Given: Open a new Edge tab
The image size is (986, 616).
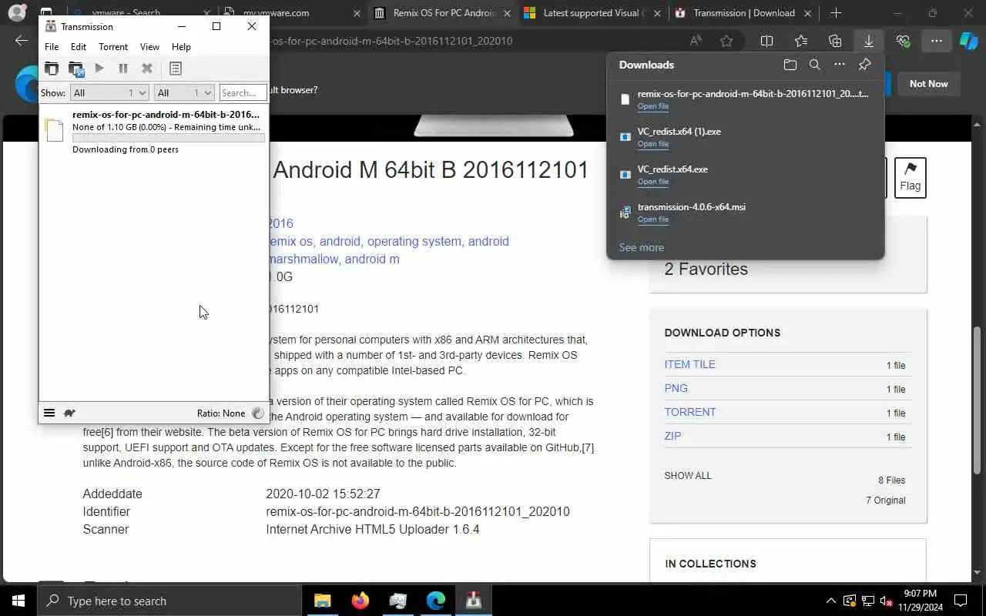Looking at the screenshot, I should (836, 13).
